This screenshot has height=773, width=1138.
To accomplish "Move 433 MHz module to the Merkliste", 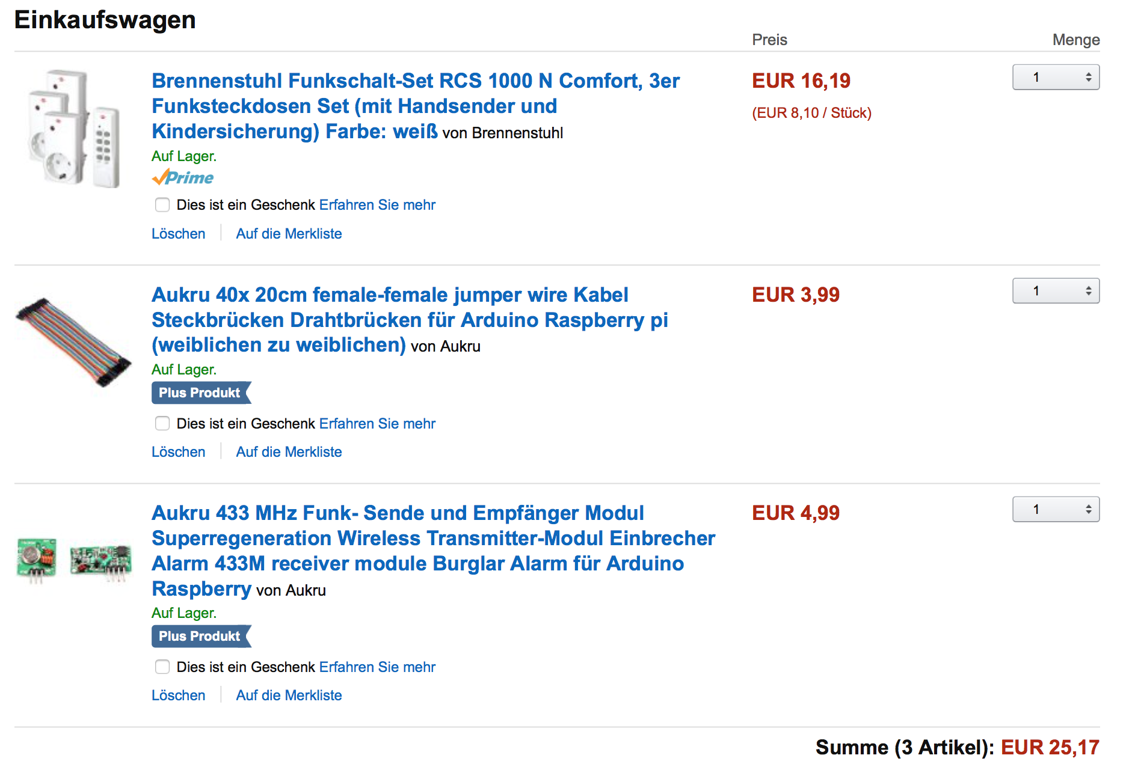I will (x=289, y=695).
